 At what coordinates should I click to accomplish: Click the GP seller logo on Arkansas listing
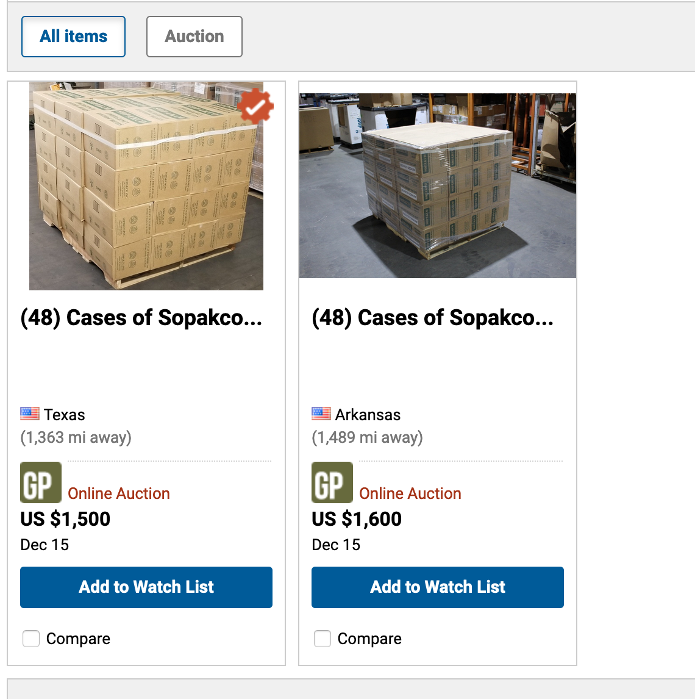pyautogui.click(x=332, y=482)
